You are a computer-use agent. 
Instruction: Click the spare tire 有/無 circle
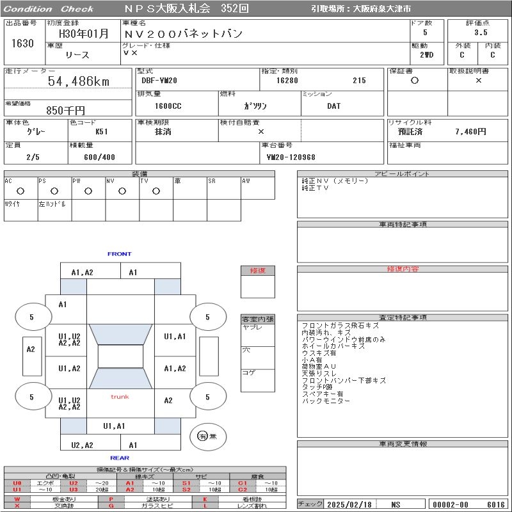pos(204,436)
